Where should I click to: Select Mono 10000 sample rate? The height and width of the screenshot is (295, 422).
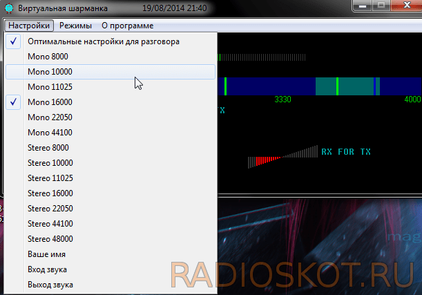111,72
